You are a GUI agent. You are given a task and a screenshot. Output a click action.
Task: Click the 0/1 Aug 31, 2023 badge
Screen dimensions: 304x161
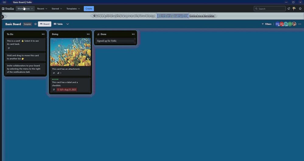(67, 89)
